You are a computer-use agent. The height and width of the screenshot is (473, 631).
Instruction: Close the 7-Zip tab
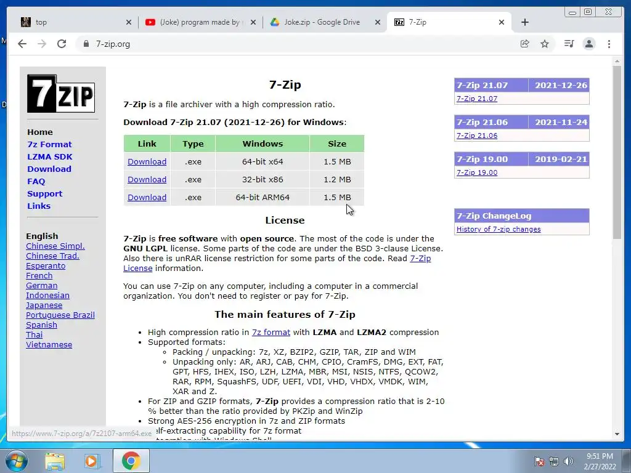[x=502, y=22]
